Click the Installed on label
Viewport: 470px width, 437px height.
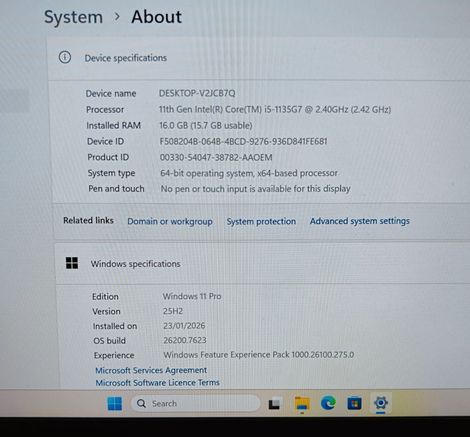pyautogui.click(x=115, y=326)
